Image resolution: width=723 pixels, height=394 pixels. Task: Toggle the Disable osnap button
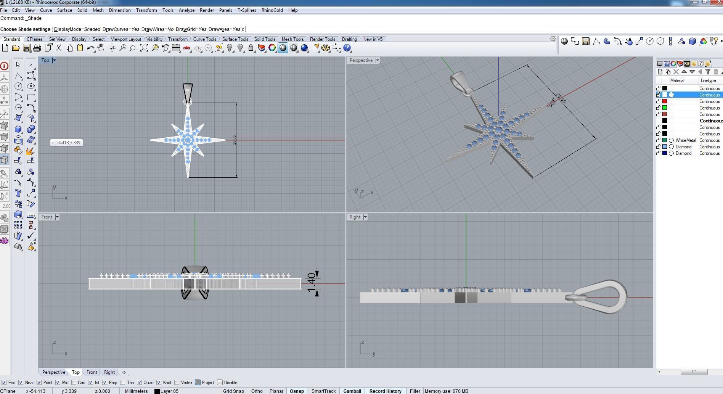[x=220, y=382]
